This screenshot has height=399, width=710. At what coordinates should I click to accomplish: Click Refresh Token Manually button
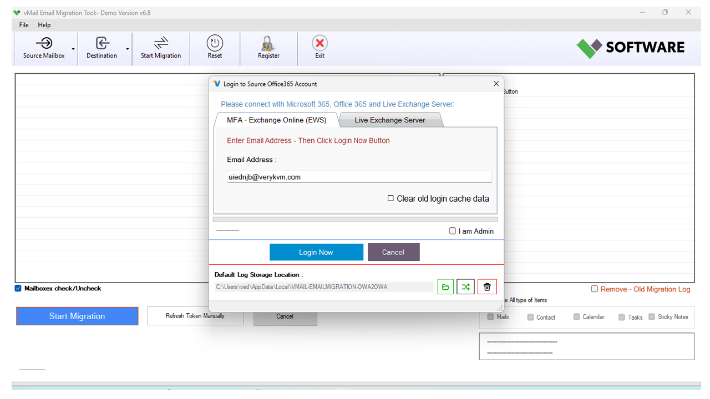tap(195, 316)
